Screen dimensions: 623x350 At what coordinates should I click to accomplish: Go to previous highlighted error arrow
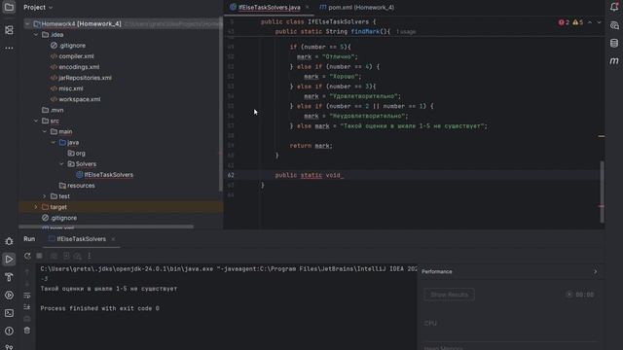click(590, 22)
